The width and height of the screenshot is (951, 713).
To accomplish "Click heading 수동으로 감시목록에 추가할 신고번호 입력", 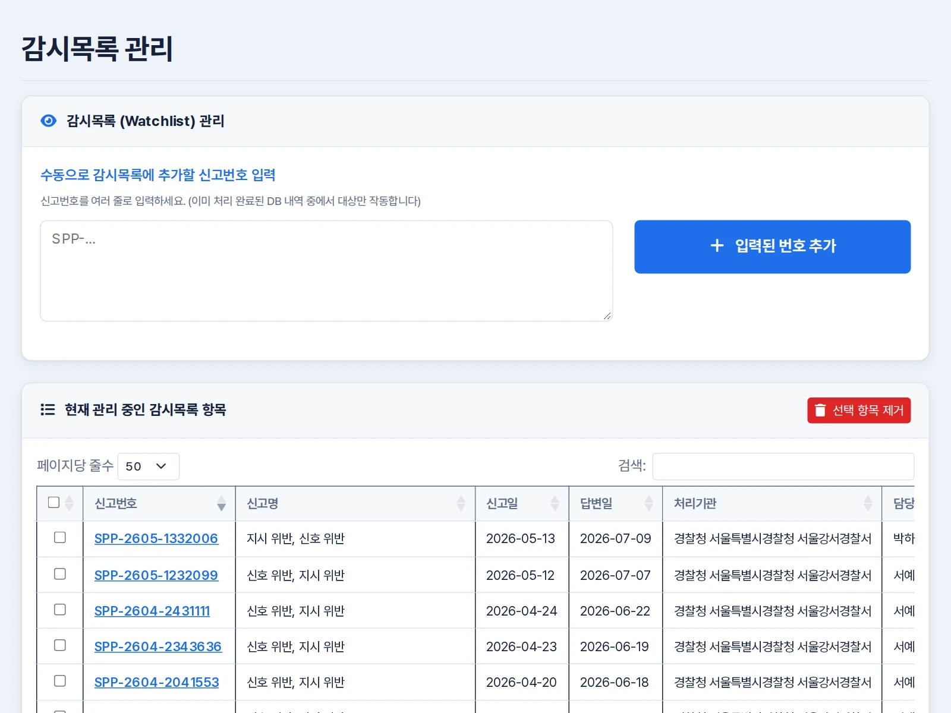I will click(x=158, y=175).
